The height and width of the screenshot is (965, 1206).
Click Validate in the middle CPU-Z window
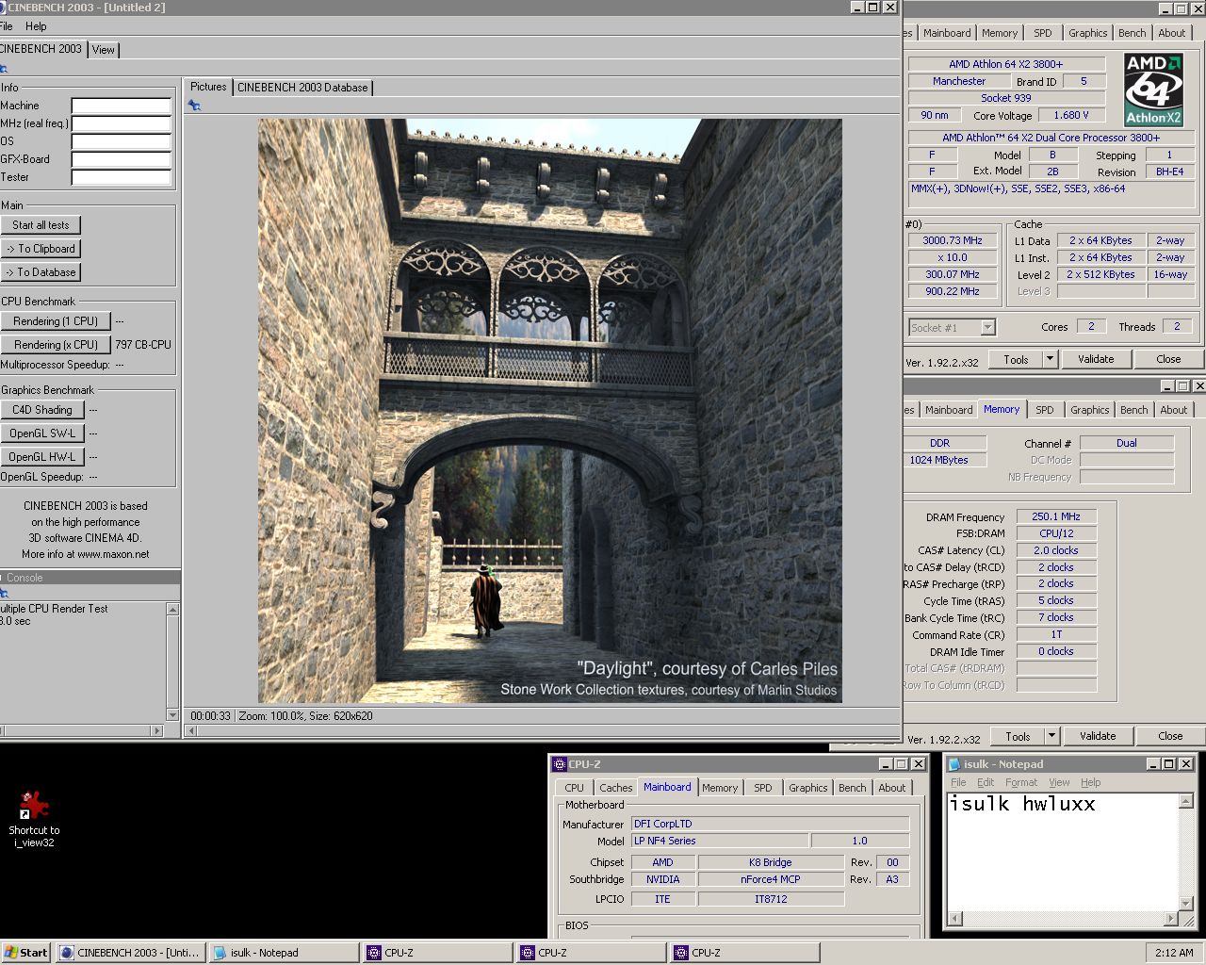(x=1098, y=736)
